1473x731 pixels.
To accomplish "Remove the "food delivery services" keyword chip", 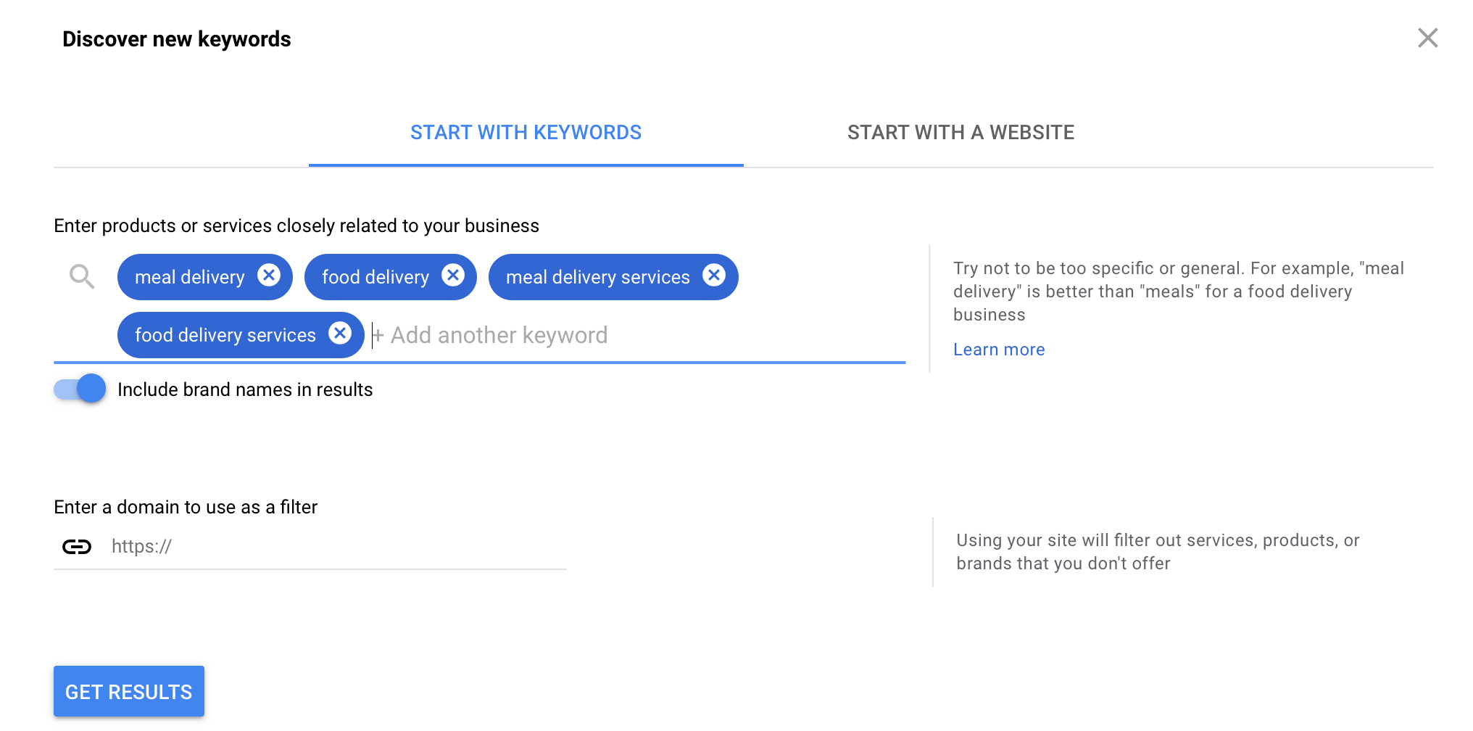I will coord(340,334).
